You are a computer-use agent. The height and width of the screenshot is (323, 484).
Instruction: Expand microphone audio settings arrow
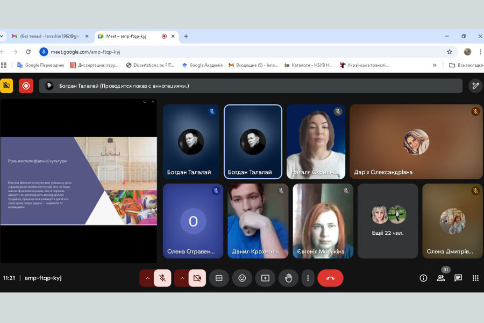pyautogui.click(x=147, y=278)
